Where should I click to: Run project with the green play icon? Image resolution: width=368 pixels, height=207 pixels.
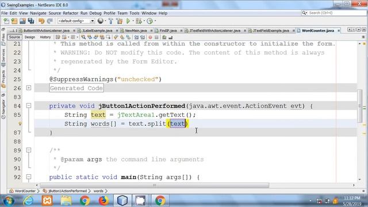(128, 21)
